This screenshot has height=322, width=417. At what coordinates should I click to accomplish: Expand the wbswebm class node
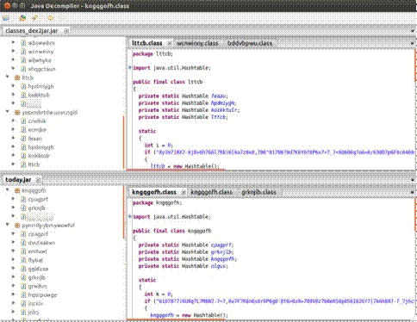pyautogui.click(x=13, y=43)
